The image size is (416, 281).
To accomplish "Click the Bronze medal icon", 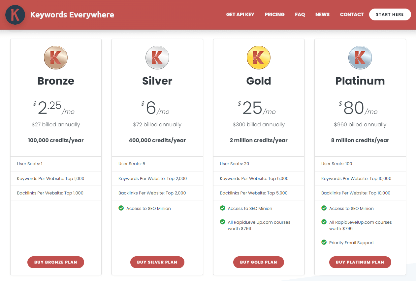I will pos(55,58).
